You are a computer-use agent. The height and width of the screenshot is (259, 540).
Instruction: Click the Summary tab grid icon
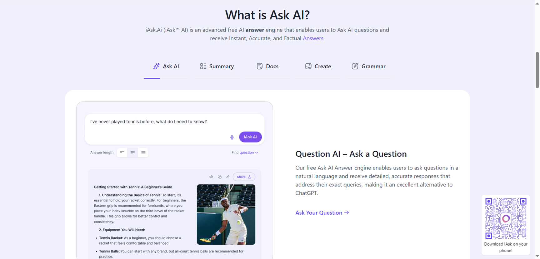click(x=203, y=66)
